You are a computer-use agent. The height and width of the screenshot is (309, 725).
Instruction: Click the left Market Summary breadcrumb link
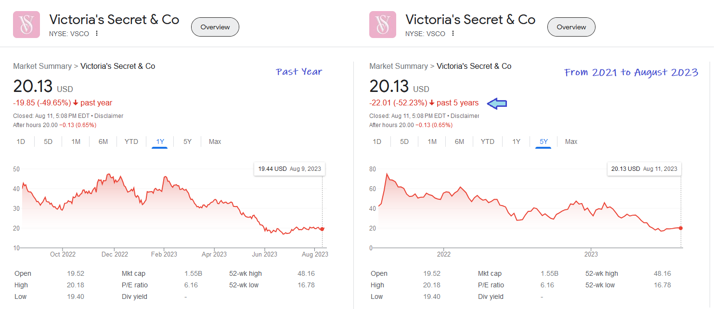point(42,66)
